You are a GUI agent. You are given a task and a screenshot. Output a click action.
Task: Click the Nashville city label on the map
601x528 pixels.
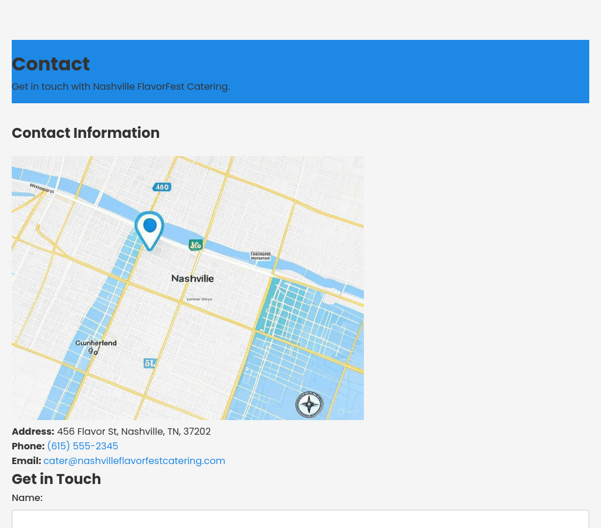[193, 279]
